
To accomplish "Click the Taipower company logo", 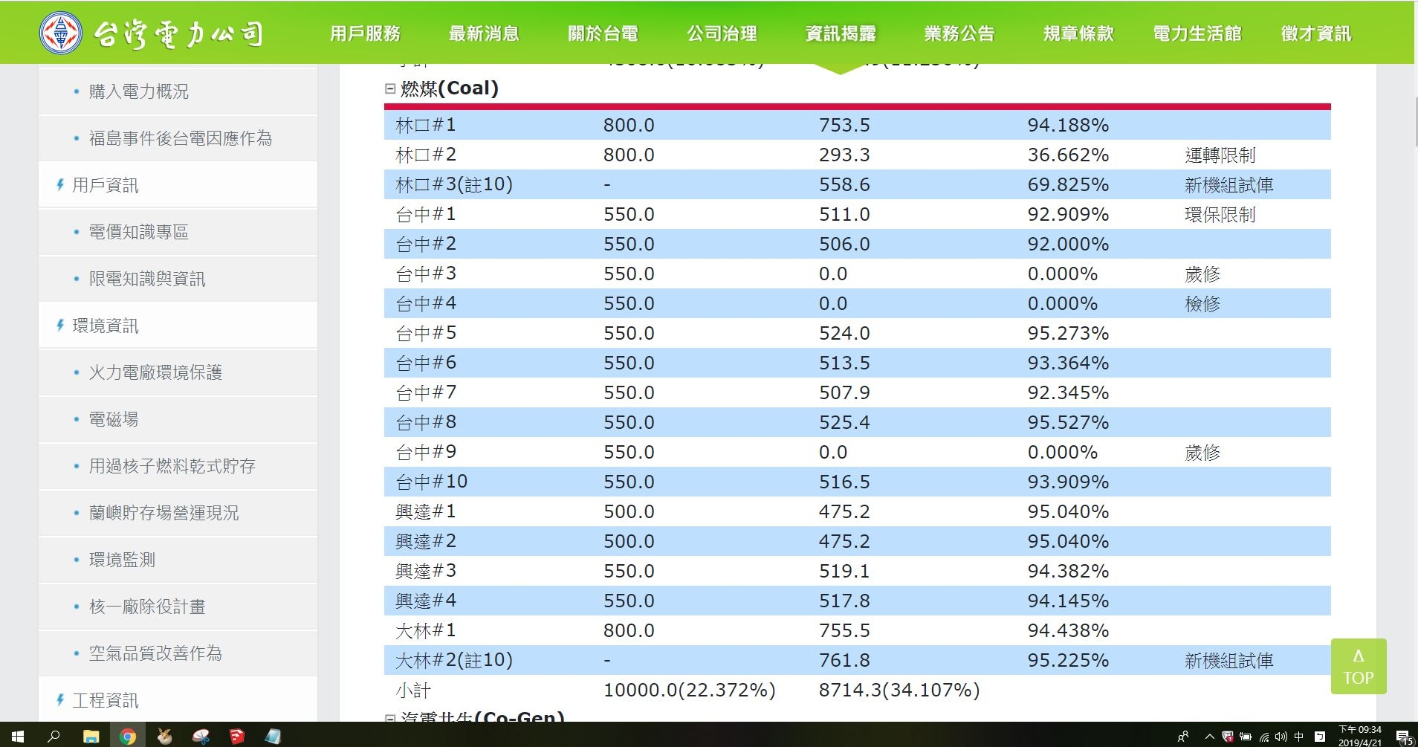I will coord(152,33).
